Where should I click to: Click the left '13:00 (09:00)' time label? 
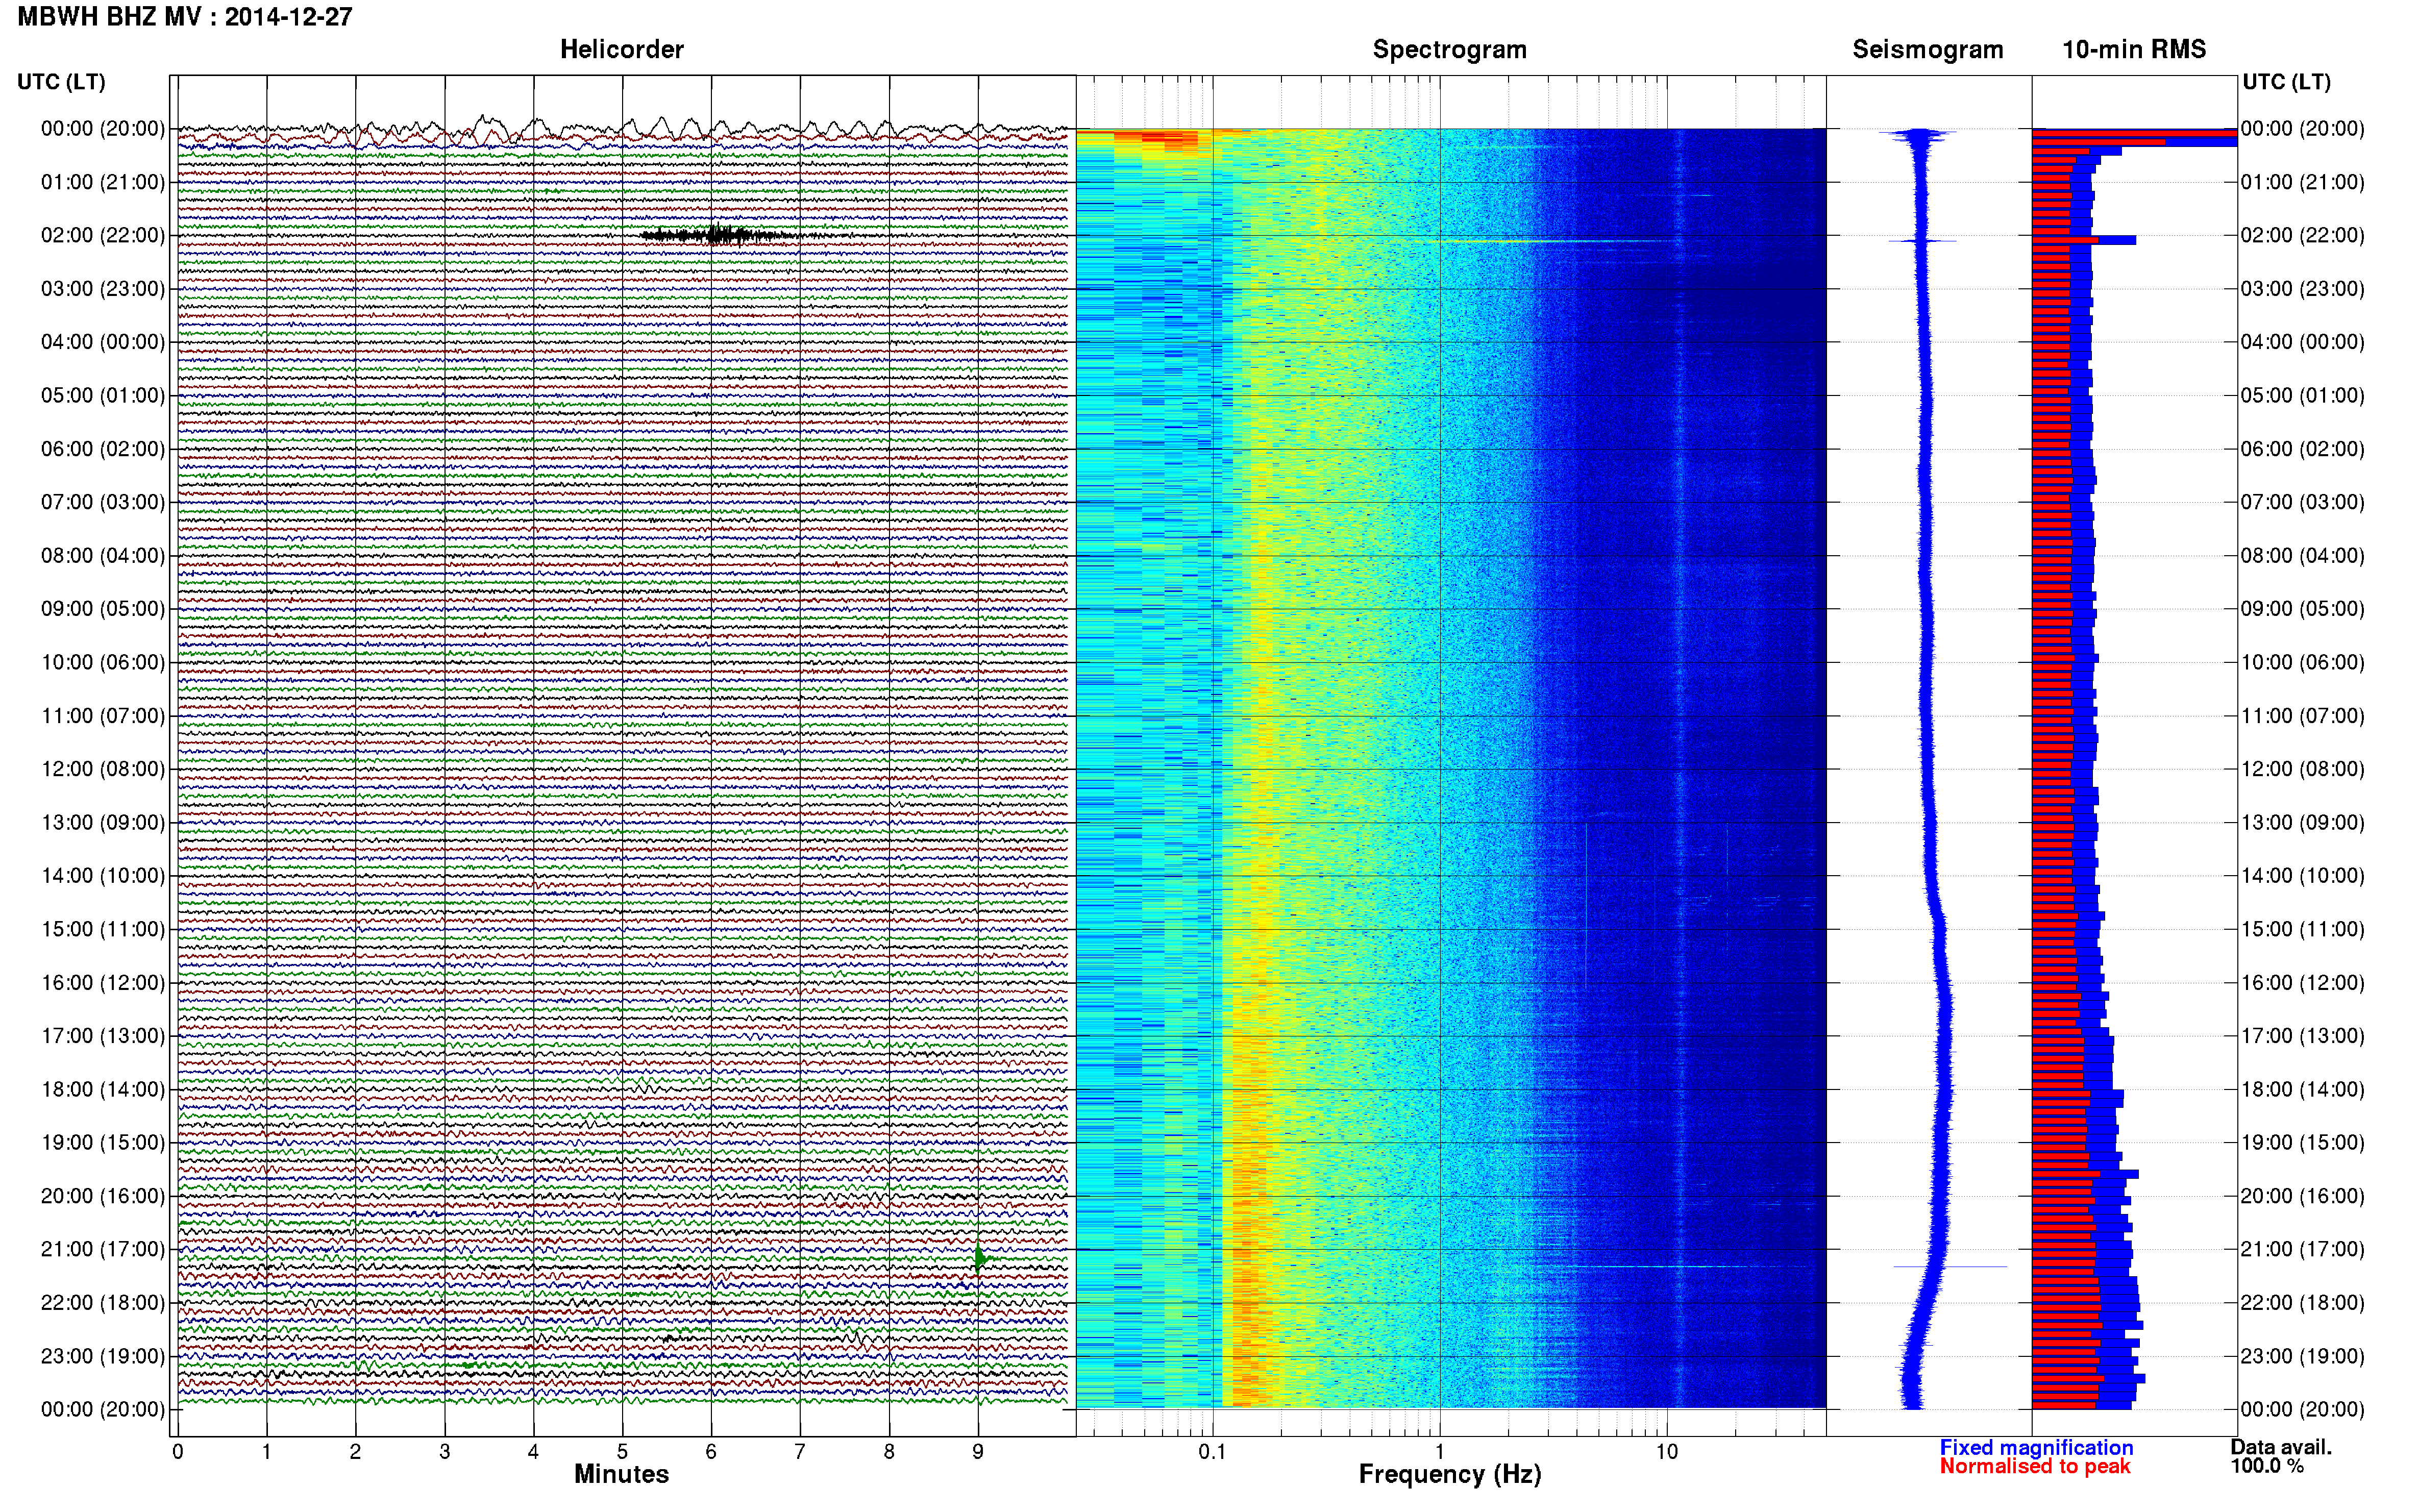click(102, 822)
